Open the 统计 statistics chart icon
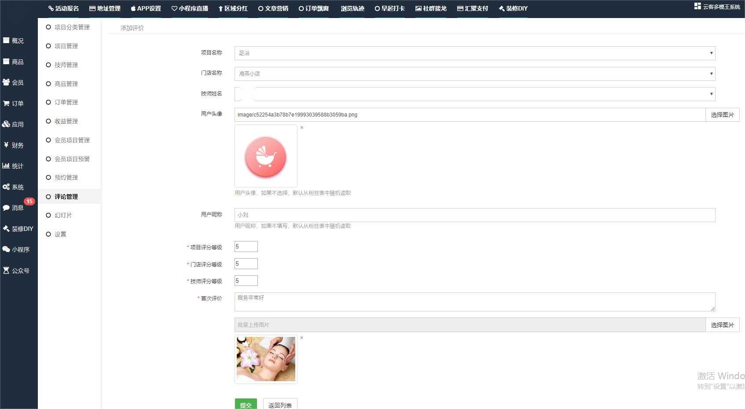 point(6,166)
